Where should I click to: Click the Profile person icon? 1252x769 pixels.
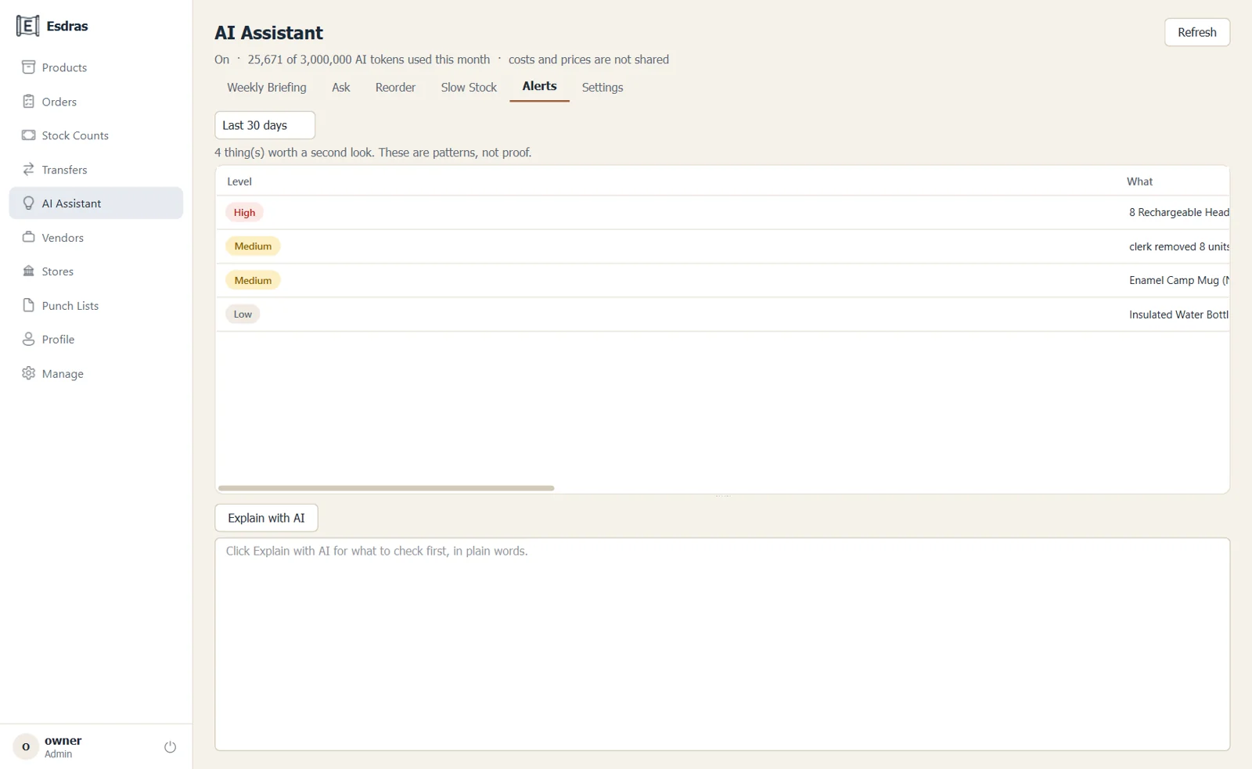(29, 340)
